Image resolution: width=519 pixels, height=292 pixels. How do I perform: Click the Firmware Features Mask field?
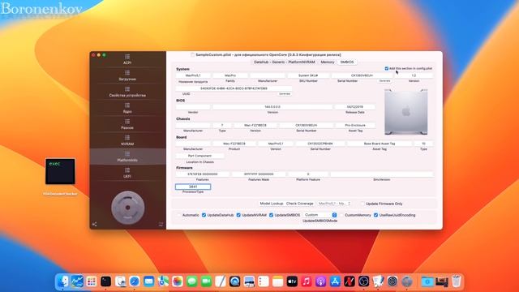[x=259, y=174]
